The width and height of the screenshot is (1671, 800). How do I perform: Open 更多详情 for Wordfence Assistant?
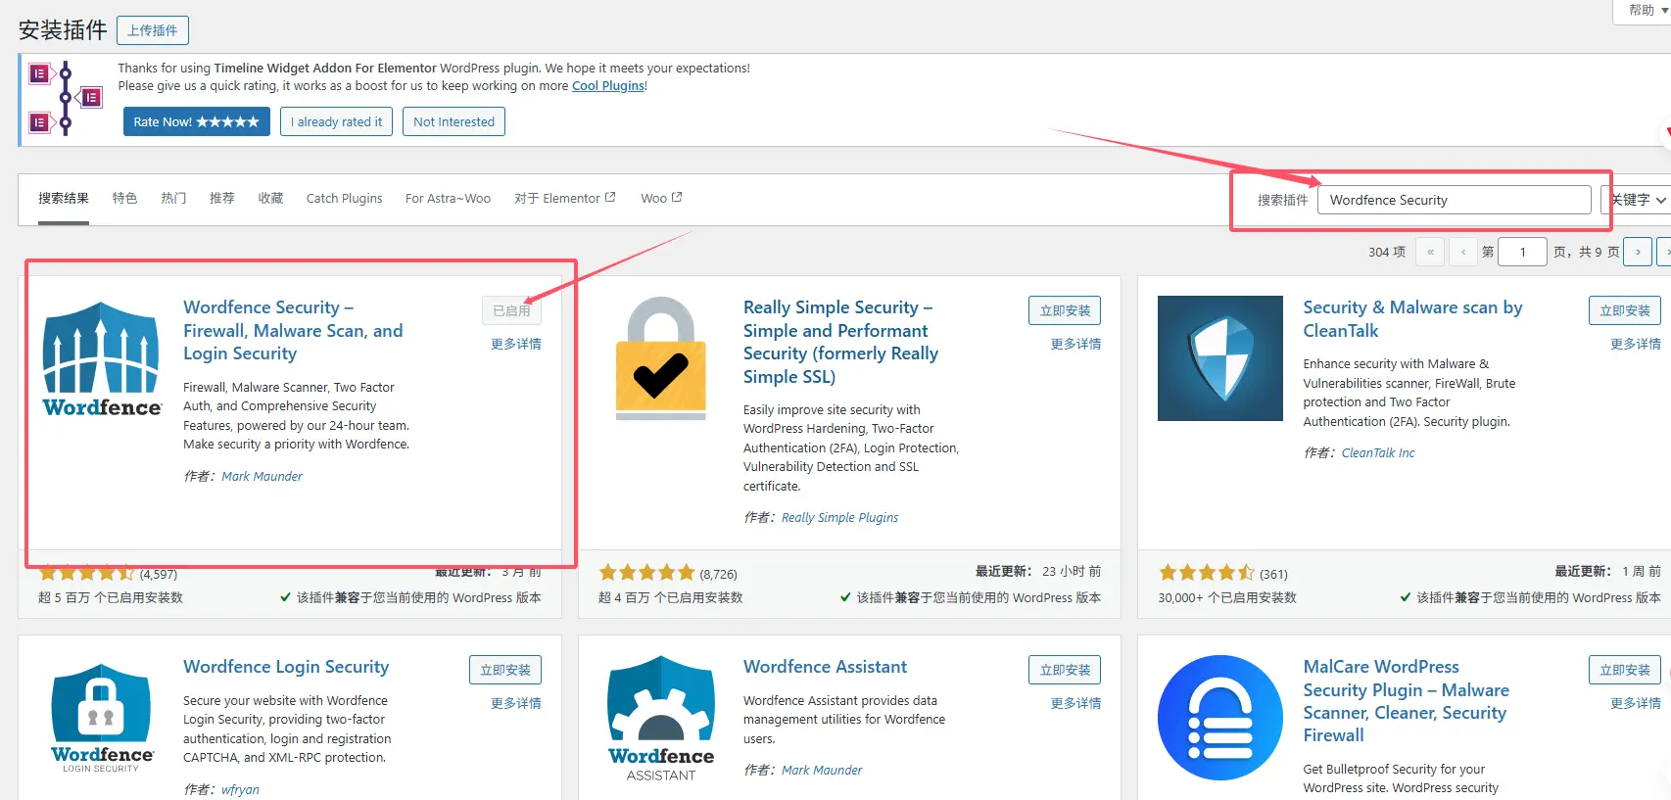tap(1075, 703)
